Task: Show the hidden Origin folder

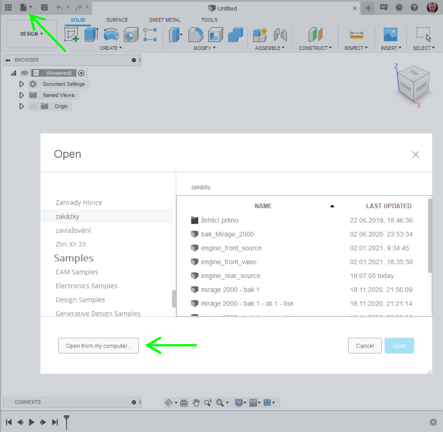Action: (33, 107)
